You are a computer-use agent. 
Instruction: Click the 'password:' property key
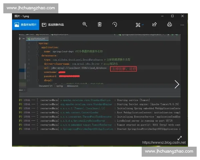tap(50, 76)
